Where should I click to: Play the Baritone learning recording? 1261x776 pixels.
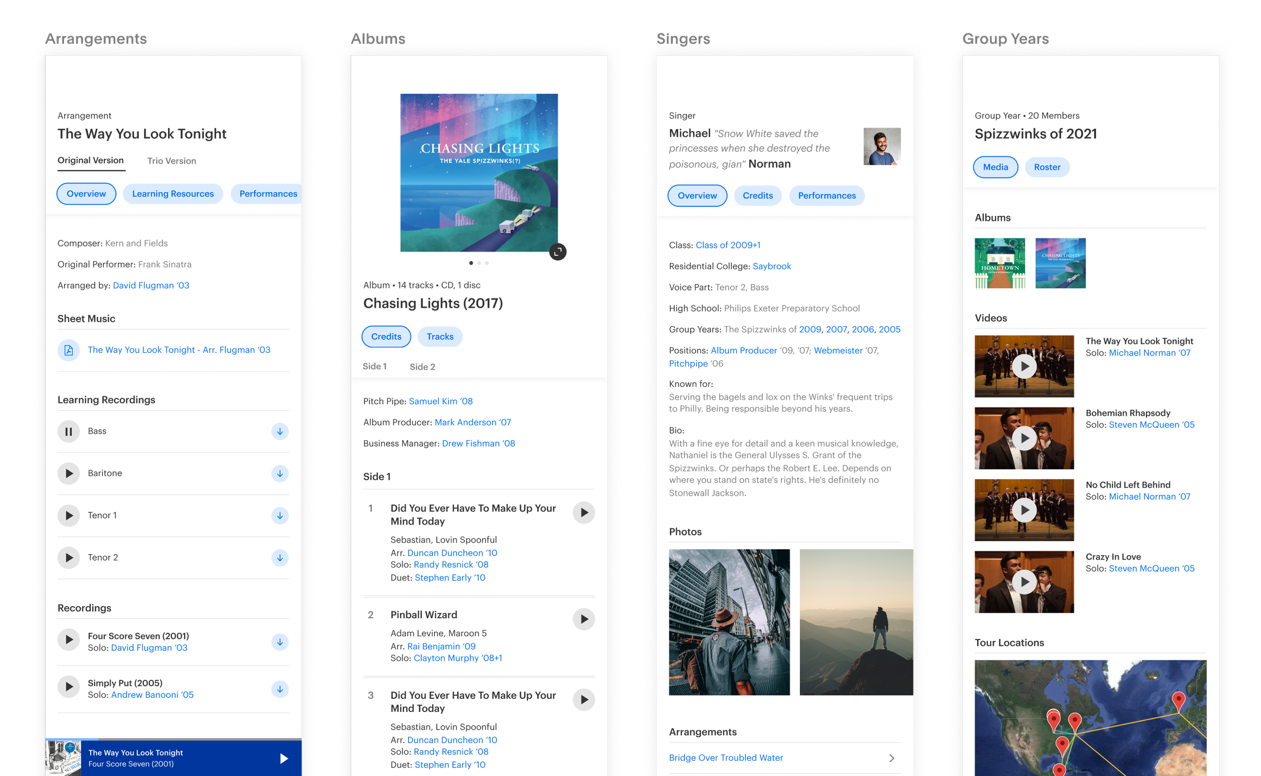point(68,473)
